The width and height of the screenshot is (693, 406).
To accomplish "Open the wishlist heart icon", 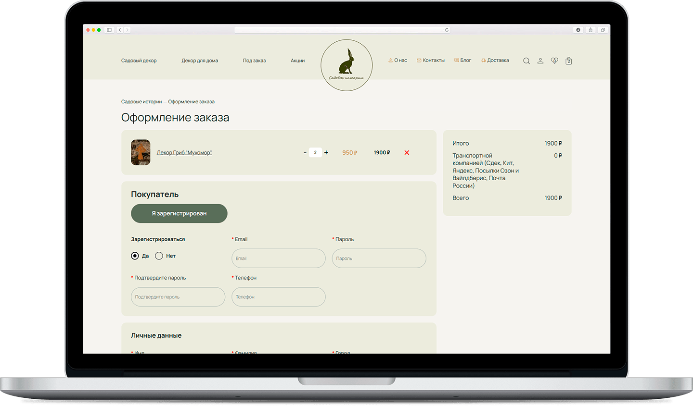I will pyautogui.click(x=554, y=61).
